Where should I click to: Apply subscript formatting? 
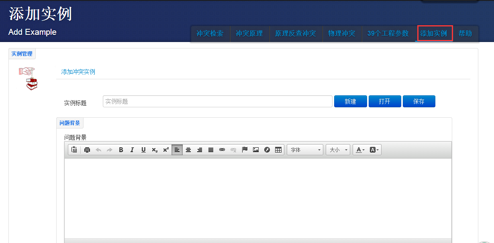point(155,150)
